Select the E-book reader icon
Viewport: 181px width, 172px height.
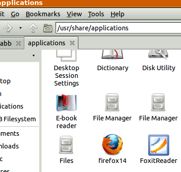click(66, 103)
